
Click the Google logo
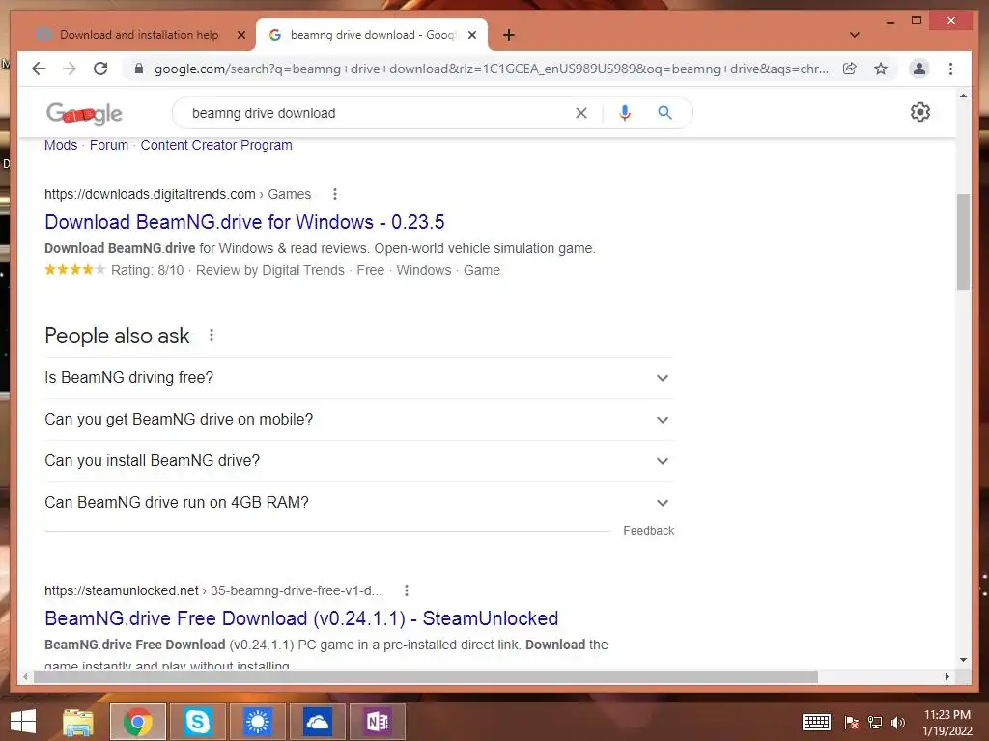[x=85, y=114]
